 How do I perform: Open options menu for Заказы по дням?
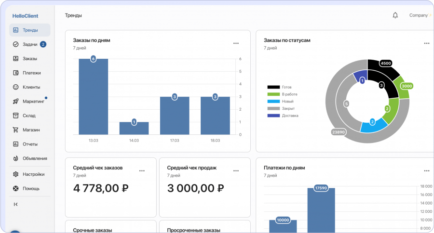[236, 43]
